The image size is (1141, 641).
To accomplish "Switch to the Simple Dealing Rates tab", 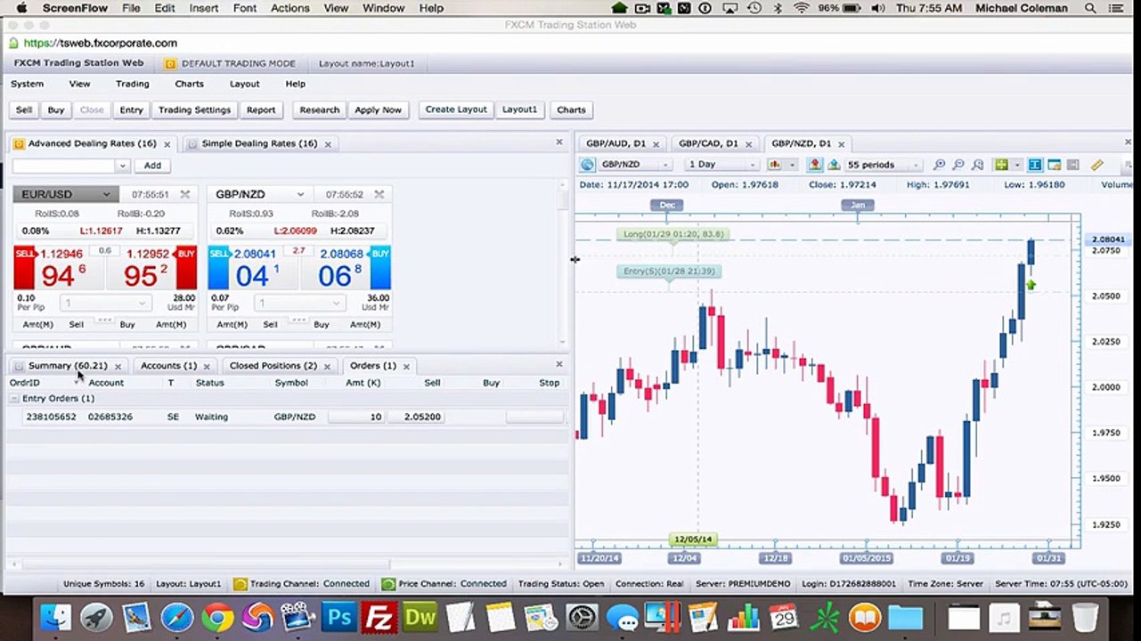I will coord(259,143).
